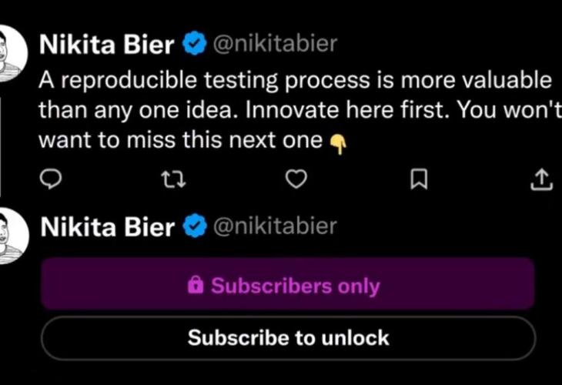
Task: Bookmark the first tweet
Action: coord(418,179)
